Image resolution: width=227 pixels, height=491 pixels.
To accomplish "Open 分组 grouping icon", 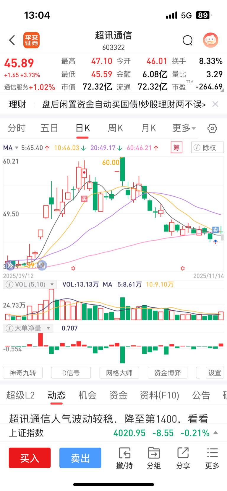I will [x=154, y=458].
